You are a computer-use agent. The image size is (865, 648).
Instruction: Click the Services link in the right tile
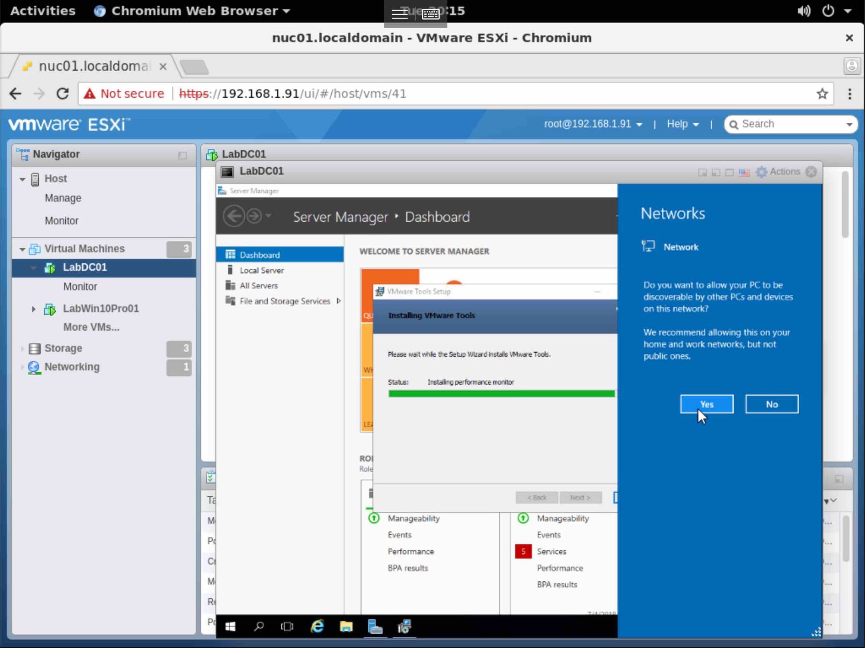click(551, 551)
